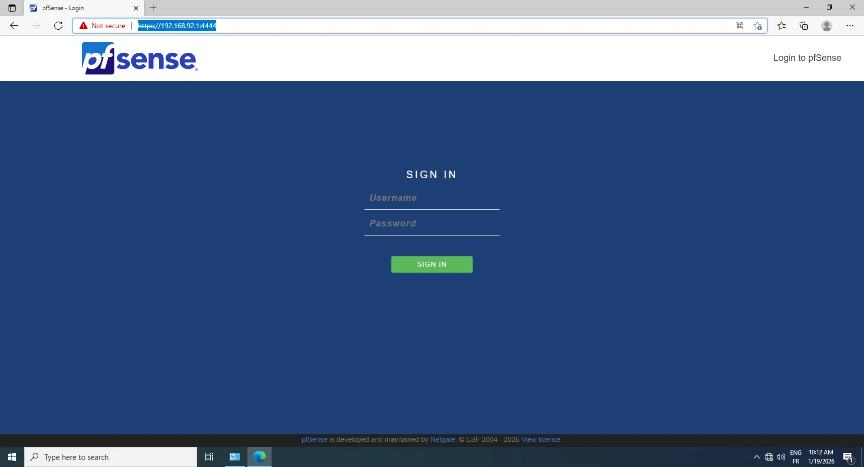Restore down the Edge window
The width and height of the screenshot is (864, 467).
pyautogui.click(x=829, y=8)
